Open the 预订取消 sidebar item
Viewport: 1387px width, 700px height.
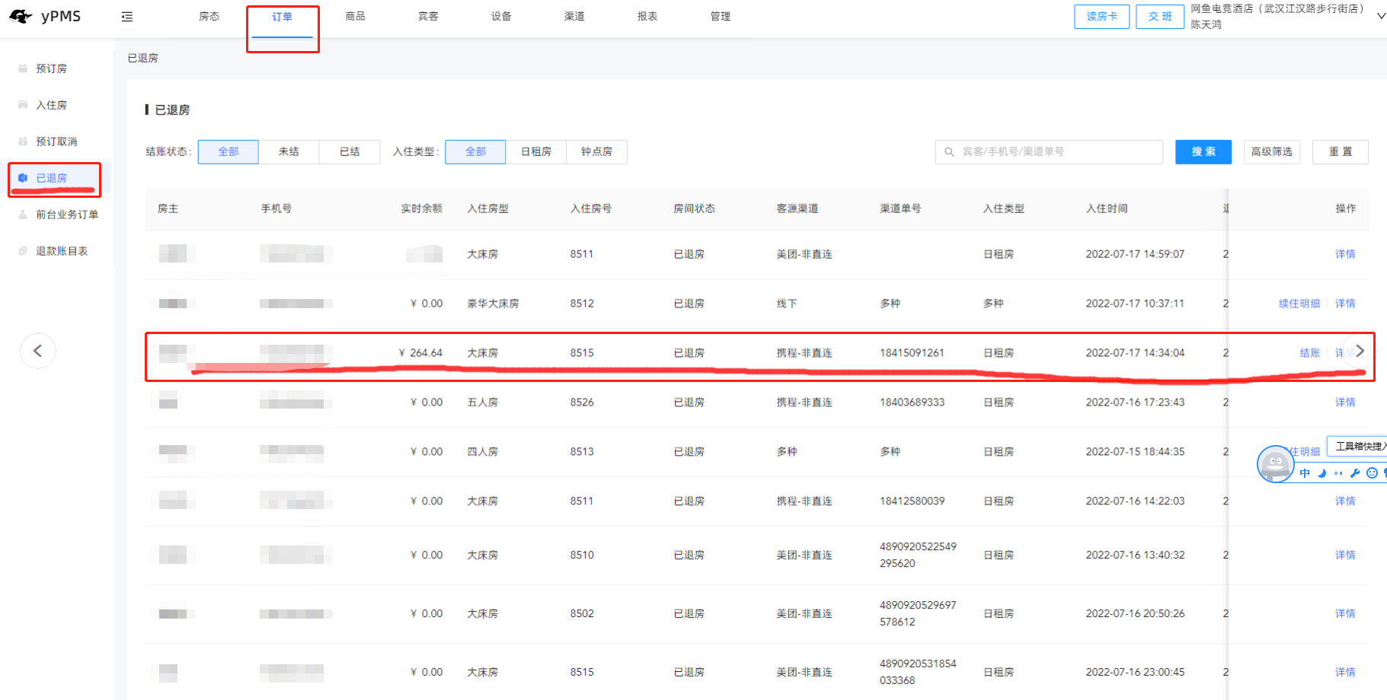tap(56, 142)
